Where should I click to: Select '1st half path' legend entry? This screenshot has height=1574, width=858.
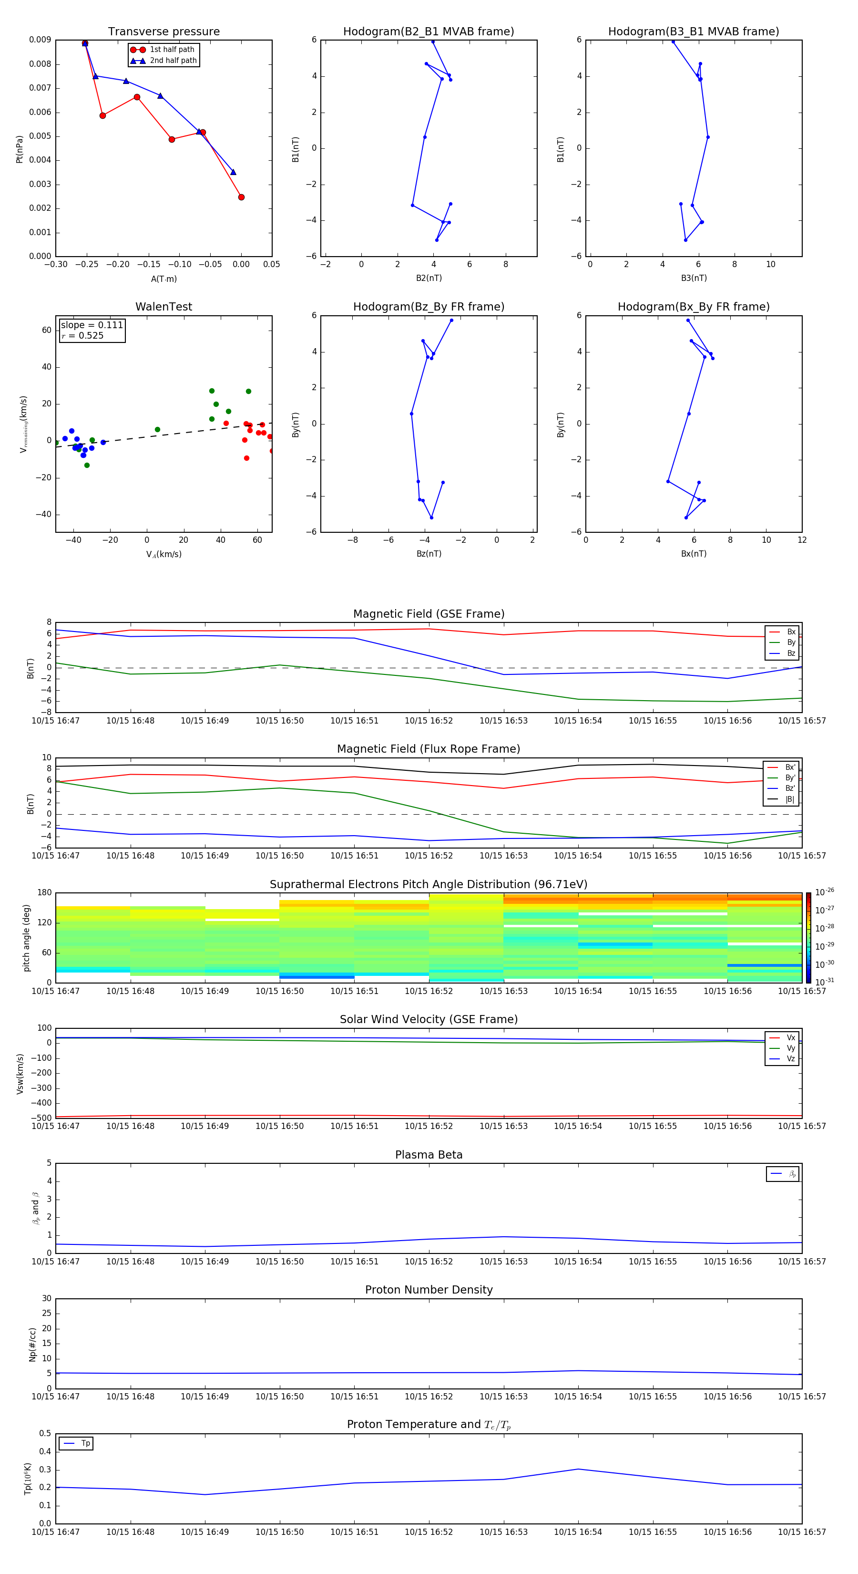pyautogui.click(x=163, y=50)
